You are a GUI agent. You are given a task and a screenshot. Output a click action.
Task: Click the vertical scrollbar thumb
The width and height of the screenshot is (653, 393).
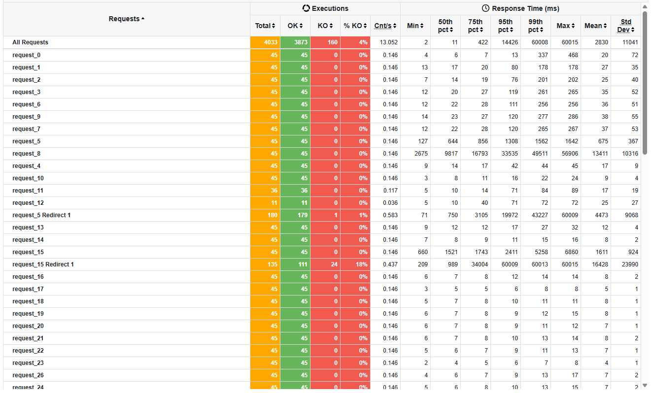645,83
